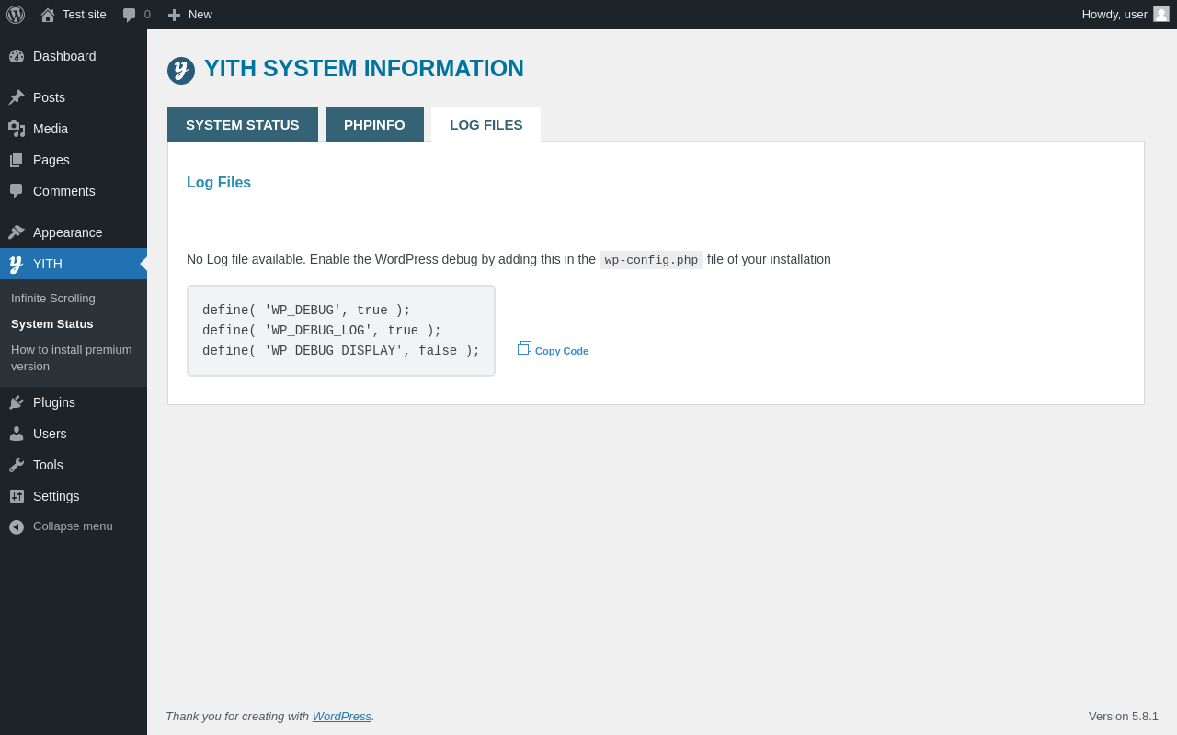Screen dimensions: 1177x735
Task: Click the WordPress logo icon
Action: [x=16, y=15]
